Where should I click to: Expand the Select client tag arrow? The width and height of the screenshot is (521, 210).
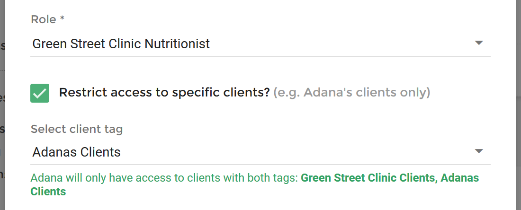[x=478, y=151]
